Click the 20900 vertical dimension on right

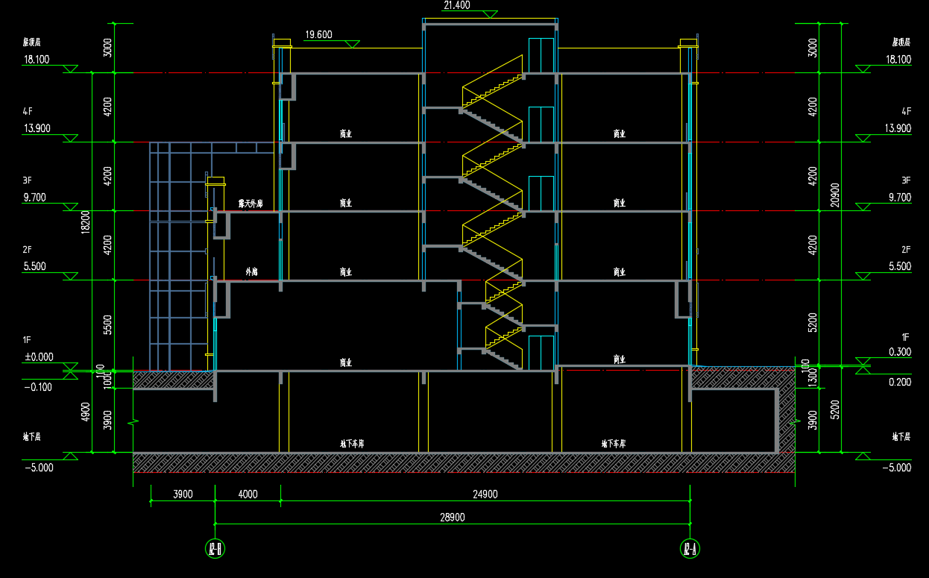click(835, 195)
